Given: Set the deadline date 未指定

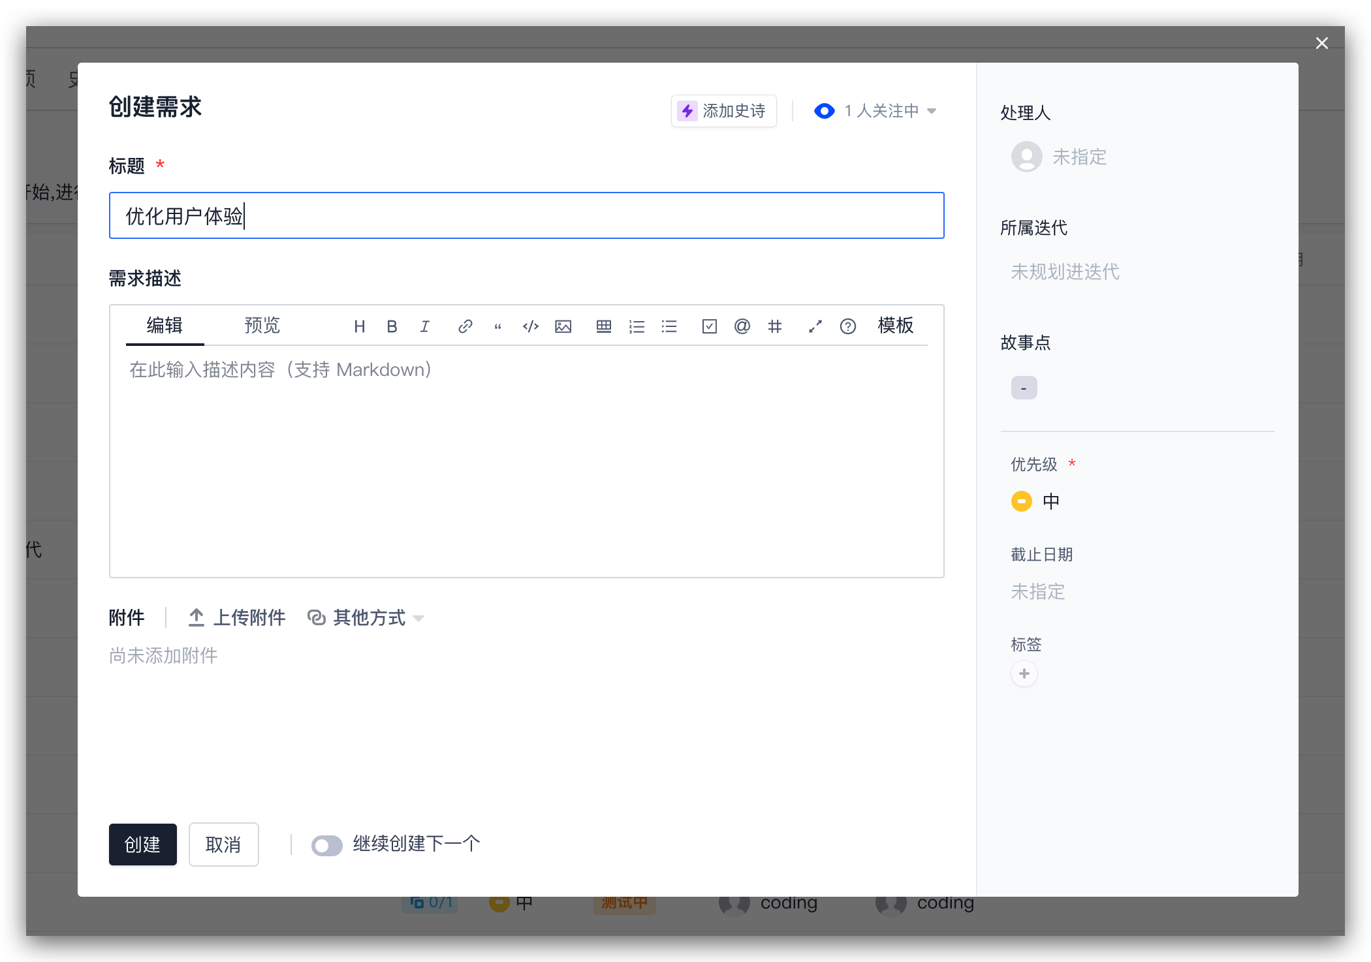Looking at the screenshot, I should coord(1038,591).
